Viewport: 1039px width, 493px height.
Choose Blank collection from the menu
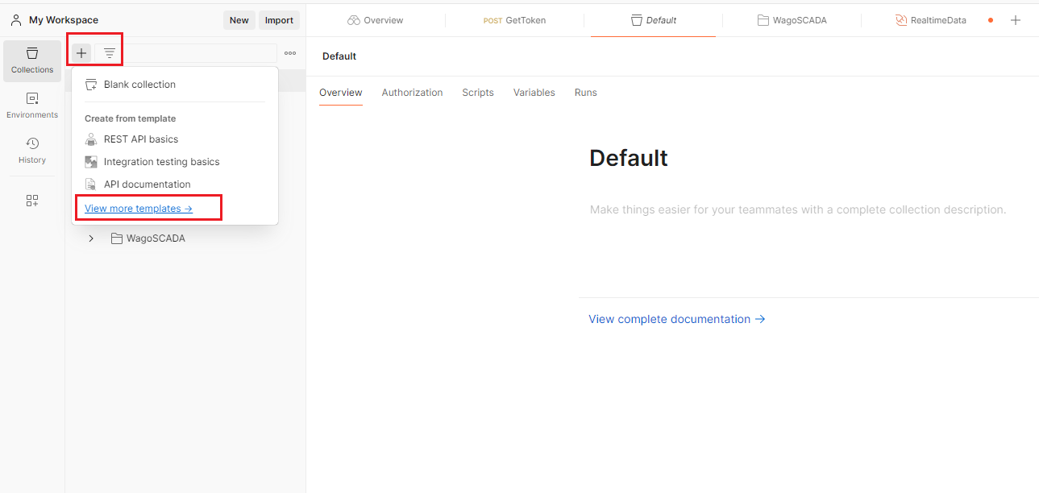click(139, 85)
